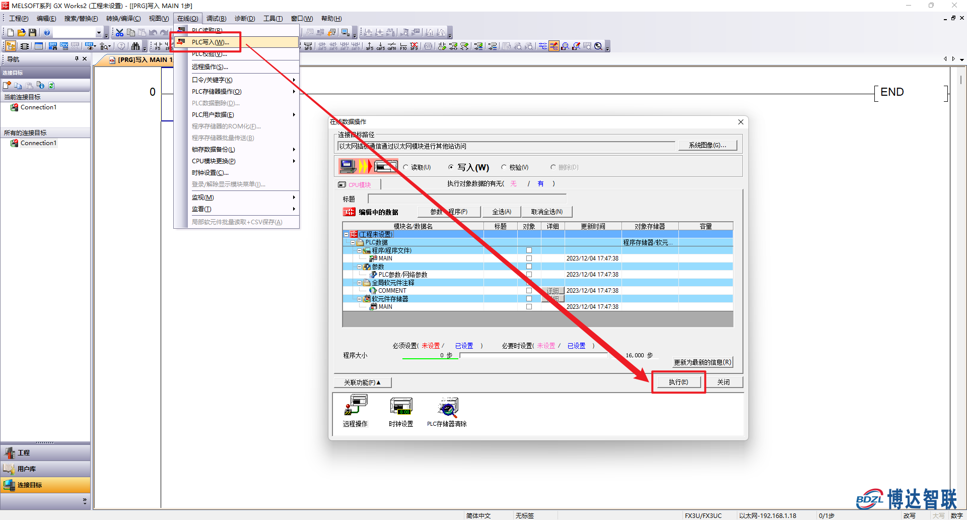Select the Read (读取) radio button
967x520 pixels.
pos(406,167)
